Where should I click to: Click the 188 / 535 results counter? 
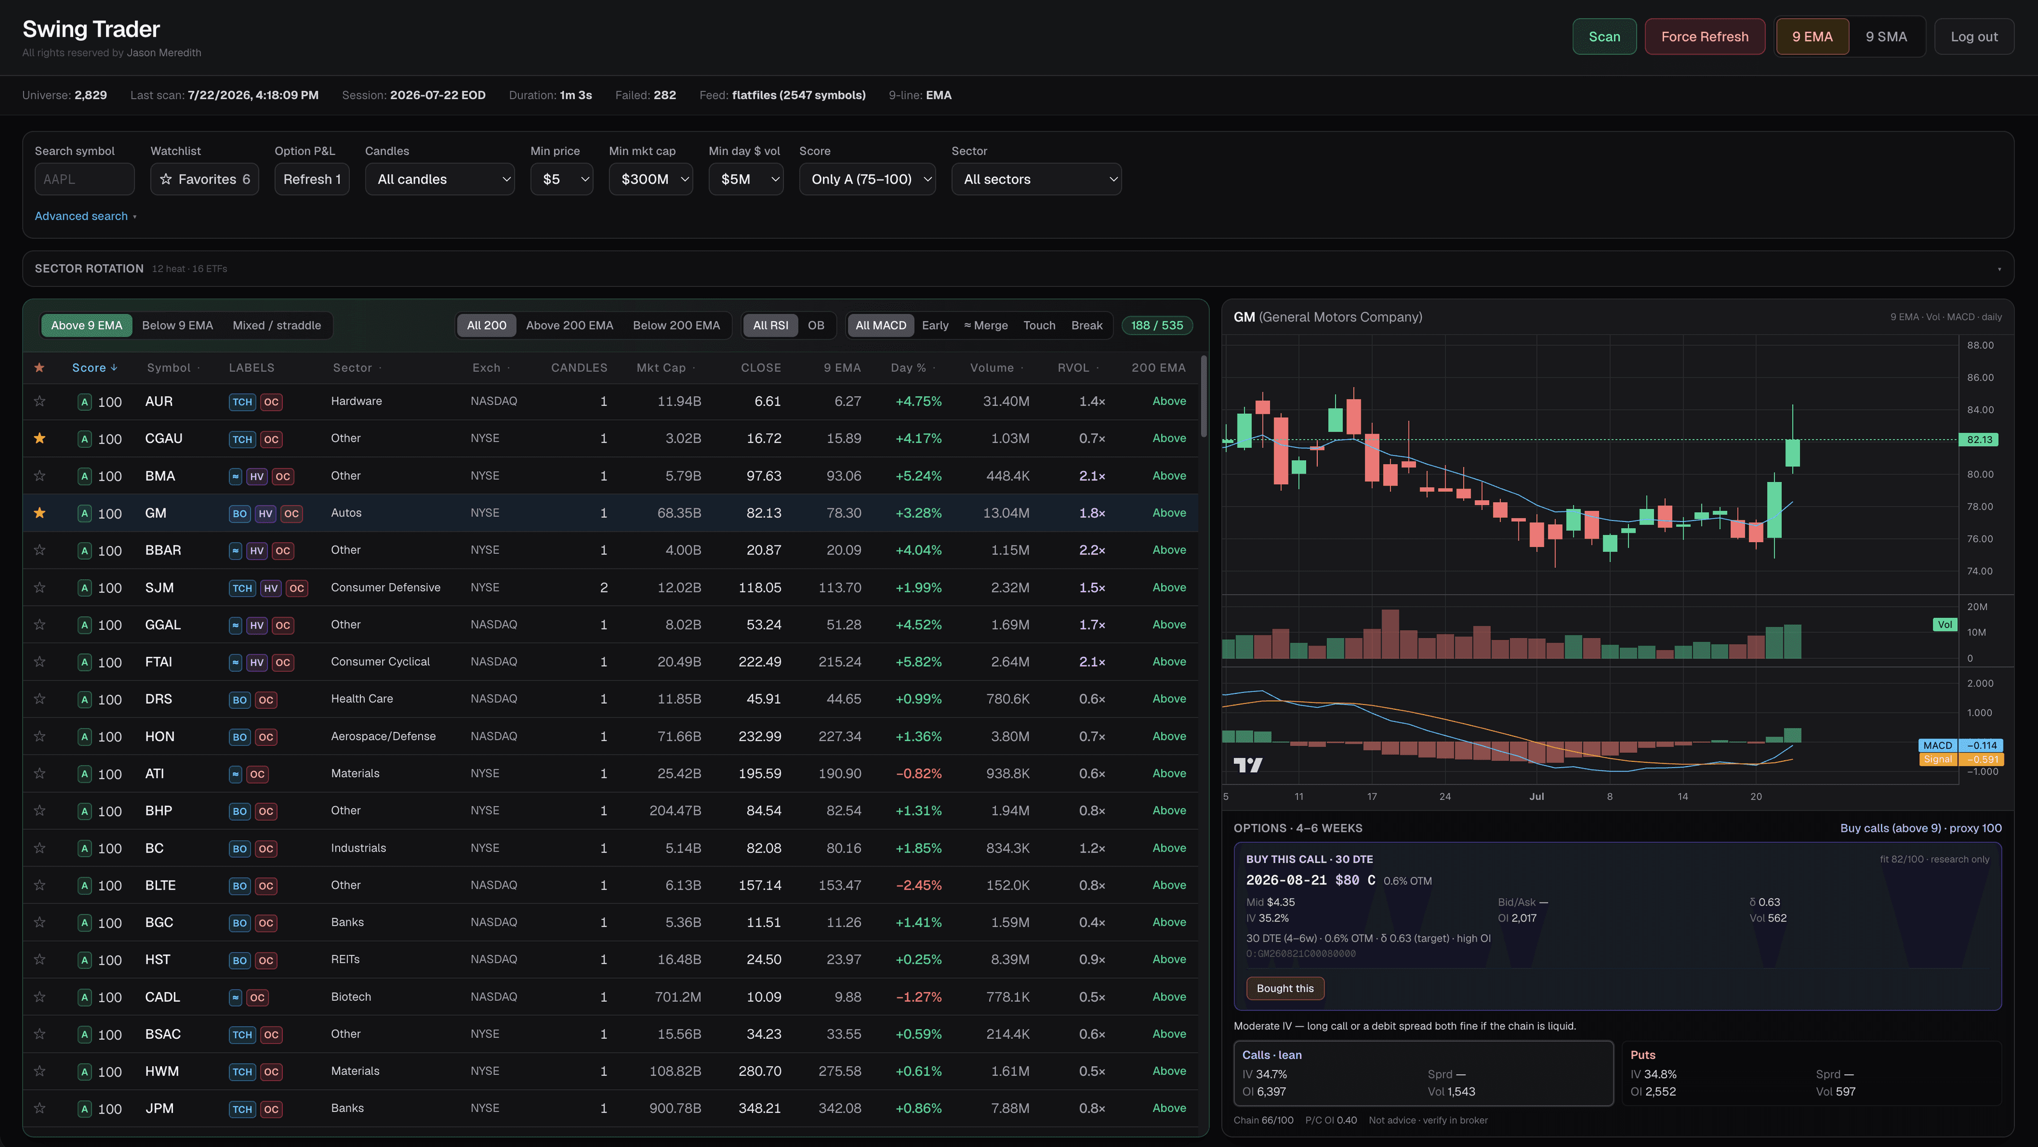tap(1156, 325)
